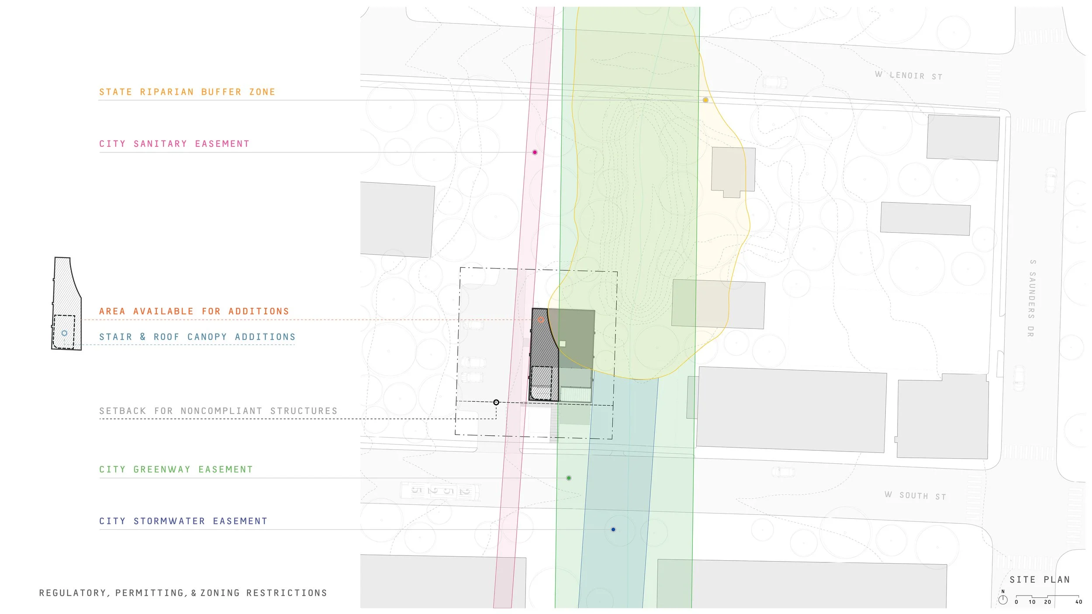Click the Site Plan title text

tap(1040, 580)
